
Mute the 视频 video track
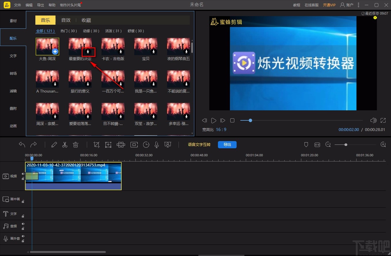(23, 174)
